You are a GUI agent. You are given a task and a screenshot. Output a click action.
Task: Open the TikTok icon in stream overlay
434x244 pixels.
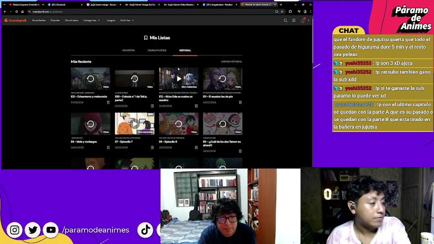[x=146, y=230]
